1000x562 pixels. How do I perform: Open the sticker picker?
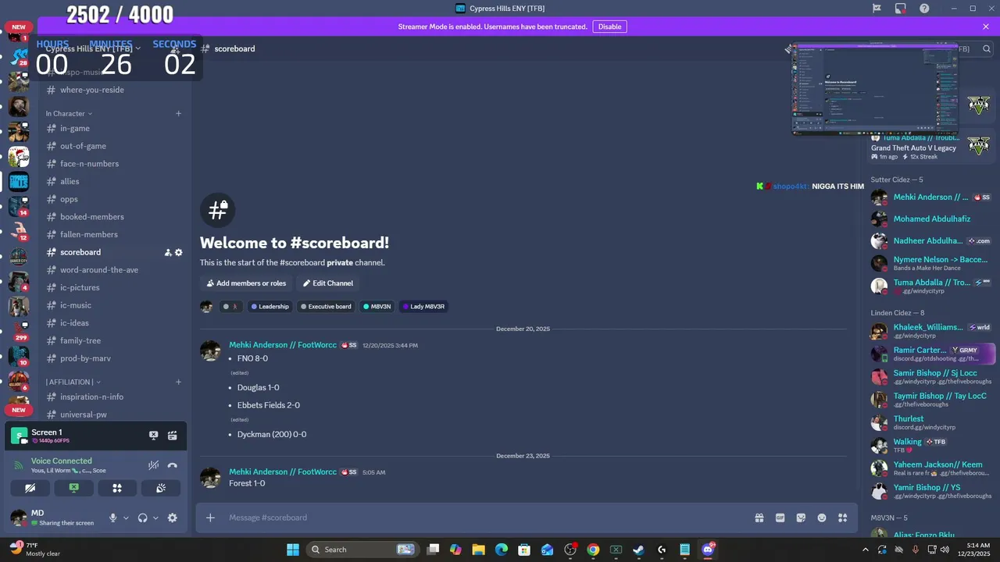801,518
